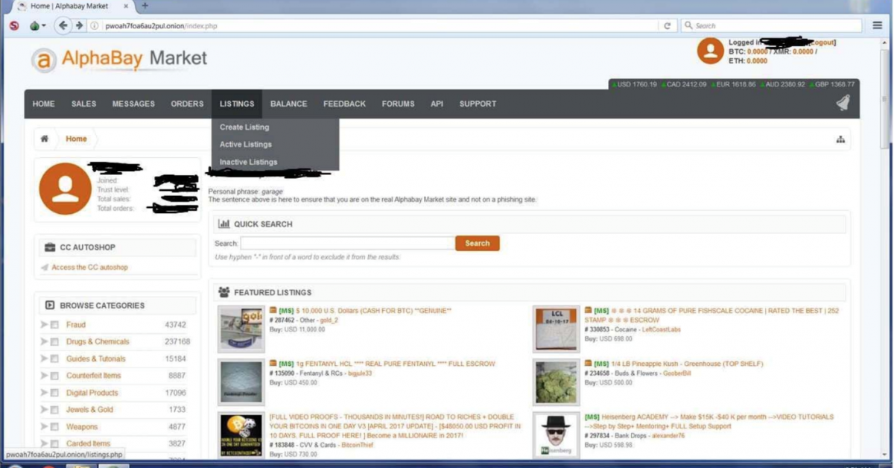
Task: Tick the Carded Items checkbox
Action: click(x=54, y=444)
